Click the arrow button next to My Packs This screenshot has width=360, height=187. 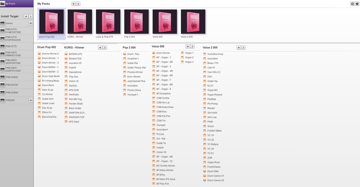click(78, 4)
